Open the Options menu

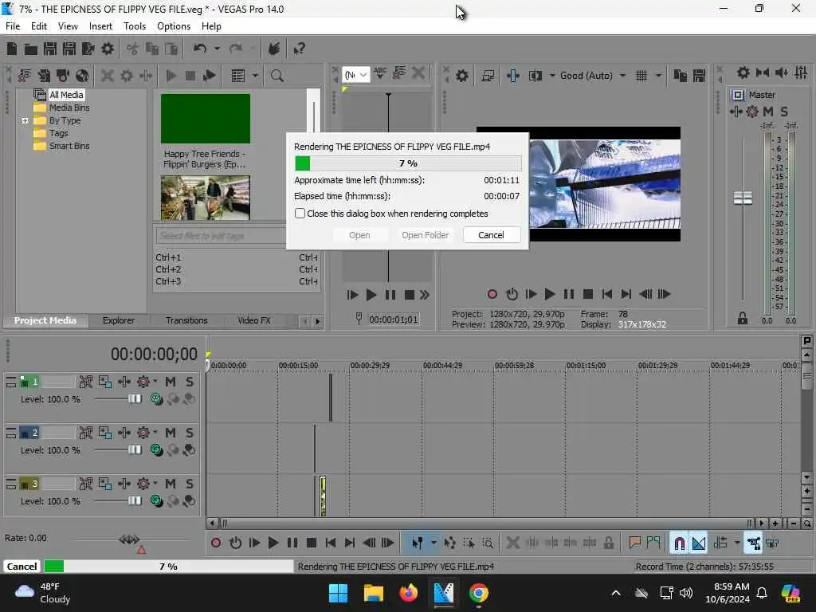[x=173, y=26]
